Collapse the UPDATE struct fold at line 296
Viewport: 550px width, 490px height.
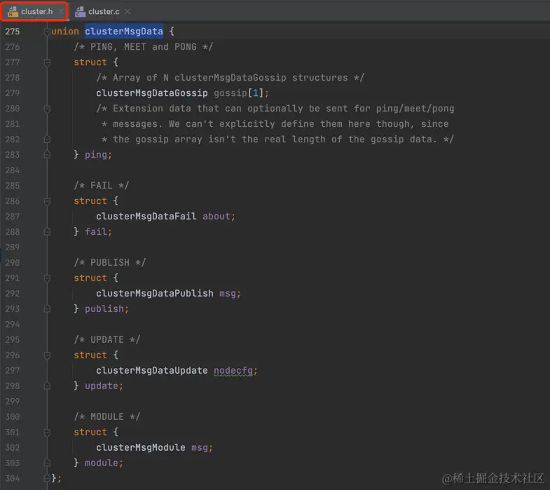click(x=47, y=355)
